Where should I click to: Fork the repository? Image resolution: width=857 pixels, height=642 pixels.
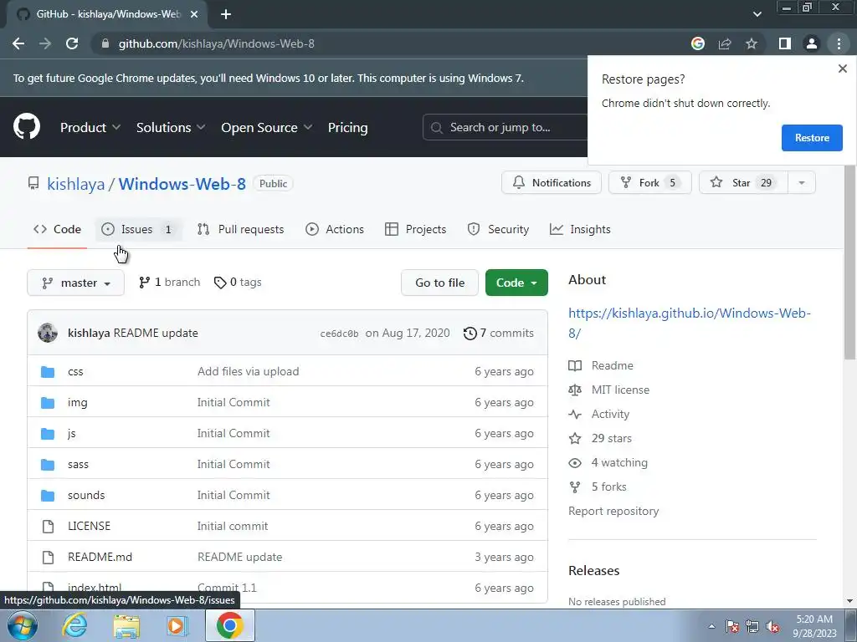[649, 182]
